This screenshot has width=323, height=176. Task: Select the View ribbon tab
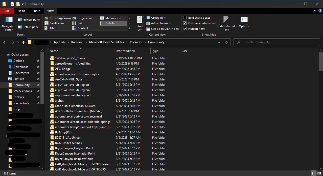51,11
